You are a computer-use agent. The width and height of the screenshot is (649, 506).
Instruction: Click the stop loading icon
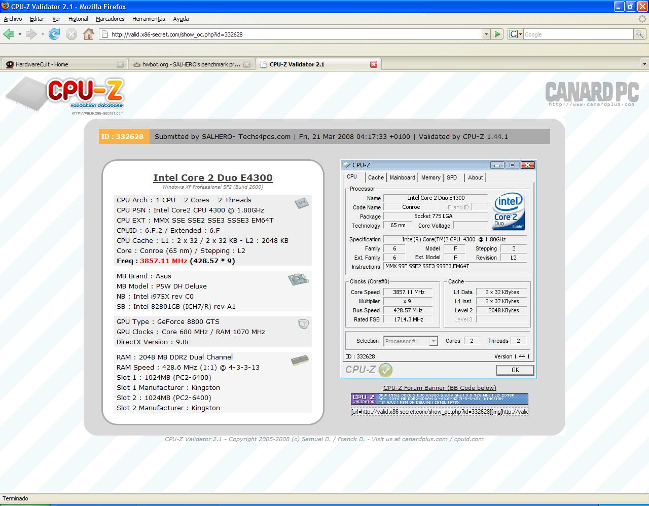[71, 34]
